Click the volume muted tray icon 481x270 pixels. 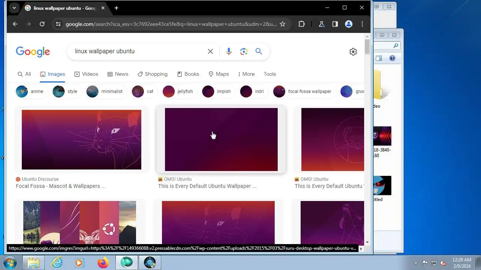[443, 263]
